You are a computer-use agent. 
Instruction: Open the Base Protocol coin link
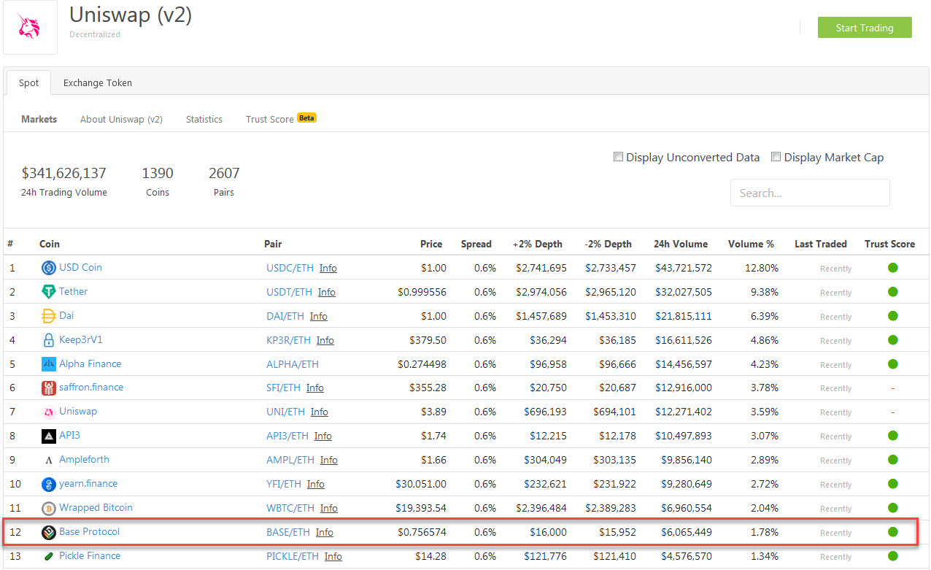coord(89,532)
